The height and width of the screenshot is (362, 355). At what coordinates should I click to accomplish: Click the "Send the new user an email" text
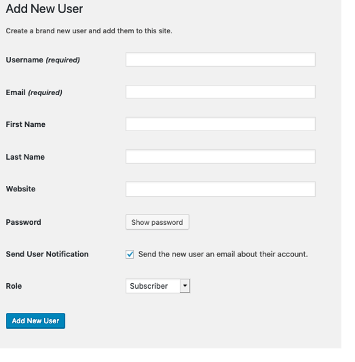point(223,254)
